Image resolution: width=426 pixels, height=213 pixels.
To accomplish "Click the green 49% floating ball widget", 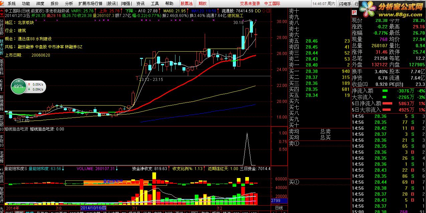I will pos(18,86).
